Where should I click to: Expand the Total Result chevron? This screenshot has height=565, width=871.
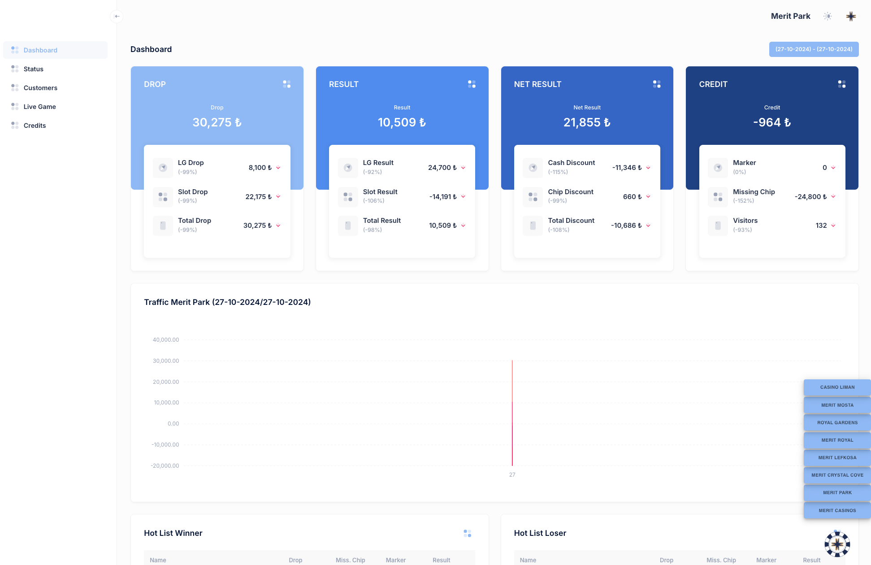point(463,226)
